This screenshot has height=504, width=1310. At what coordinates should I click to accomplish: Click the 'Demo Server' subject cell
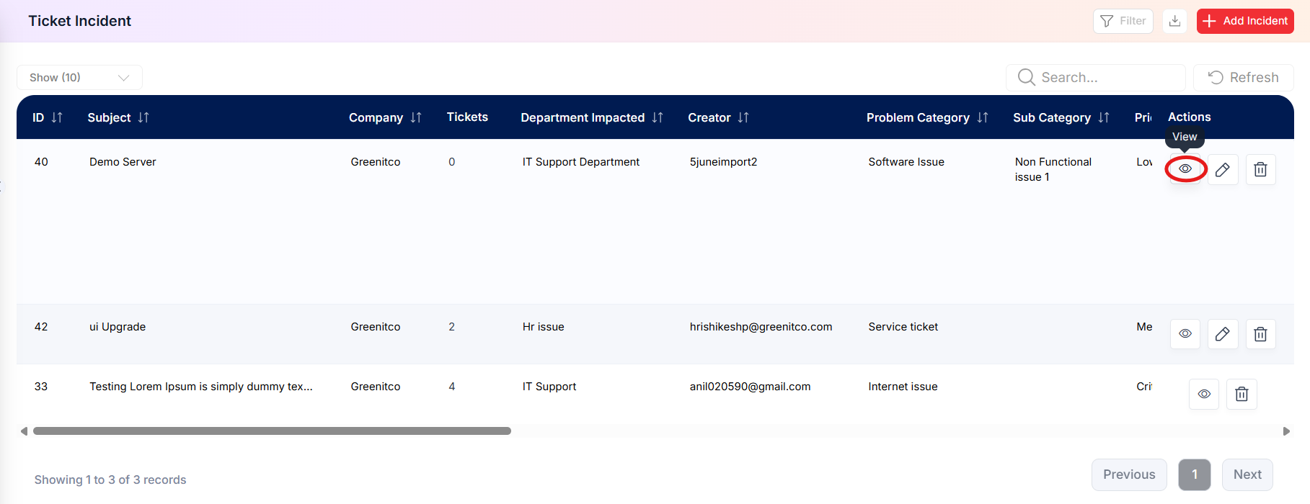click(123, 162)
